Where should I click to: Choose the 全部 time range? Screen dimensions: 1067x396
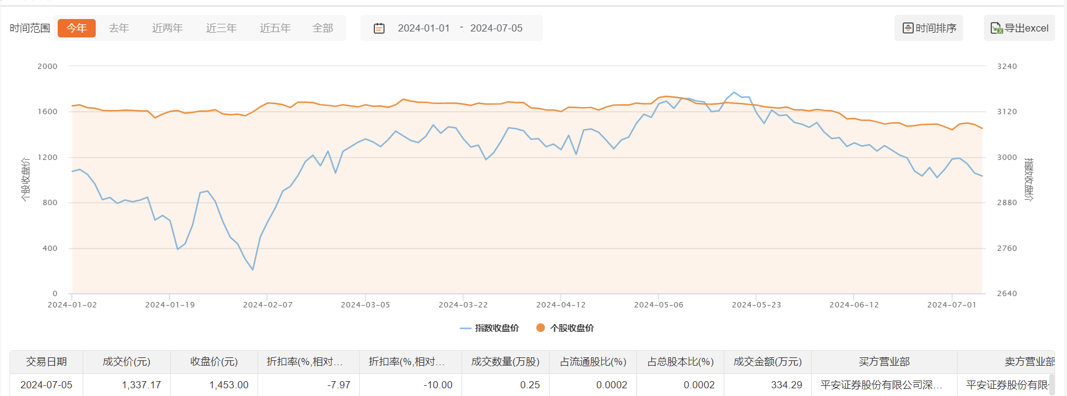click(323, 28)
